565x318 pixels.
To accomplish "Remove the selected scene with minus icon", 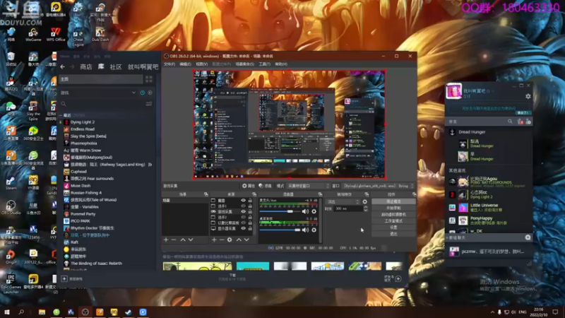I will click(174, 240).
